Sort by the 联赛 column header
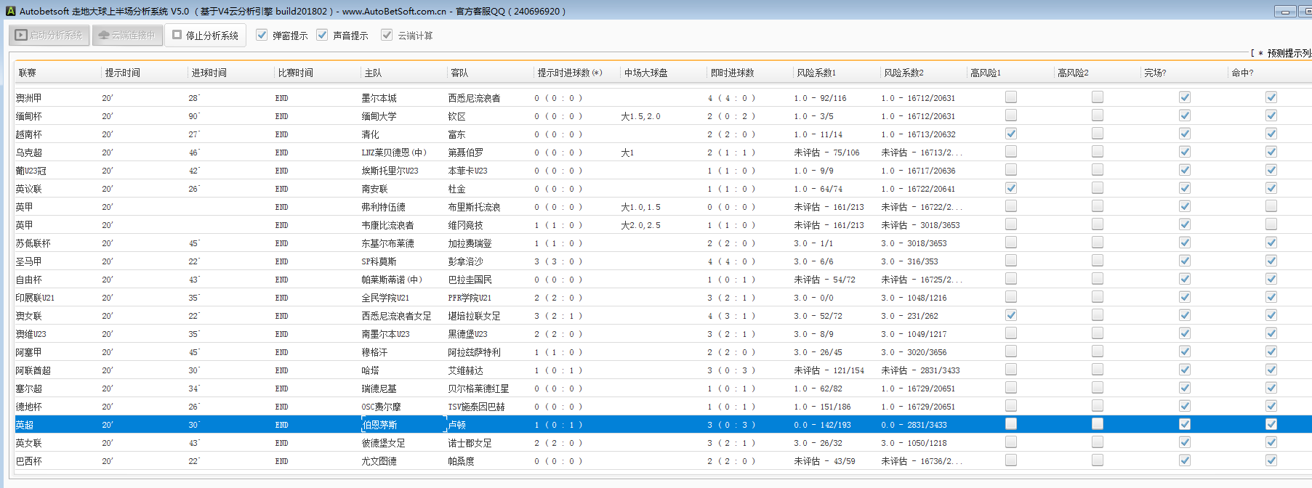The height and width of the screenshot is (488, 1312). coord(28,73)
